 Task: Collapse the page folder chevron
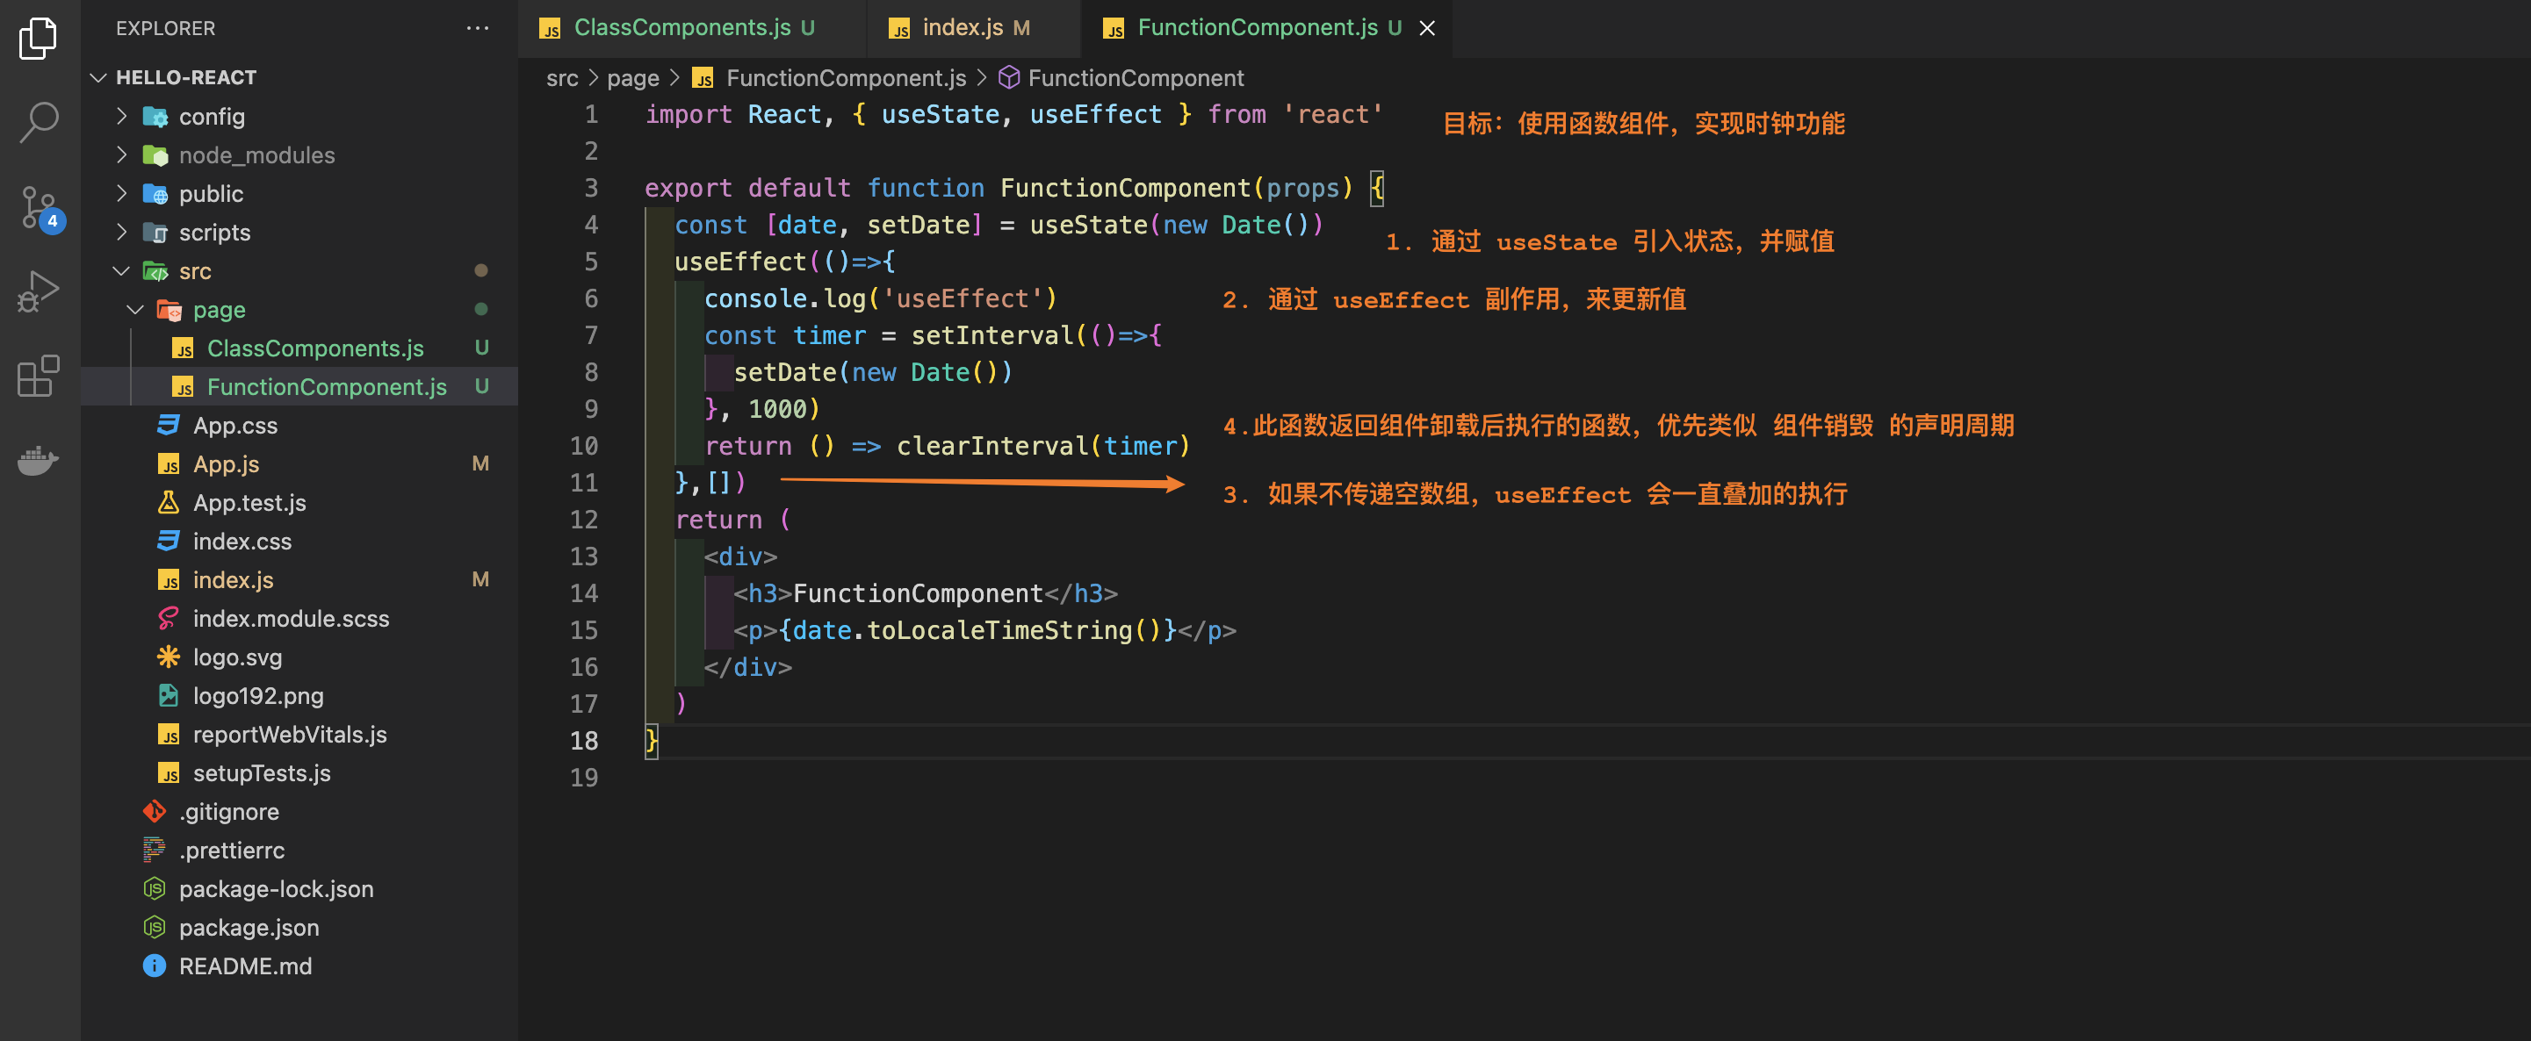135,311
